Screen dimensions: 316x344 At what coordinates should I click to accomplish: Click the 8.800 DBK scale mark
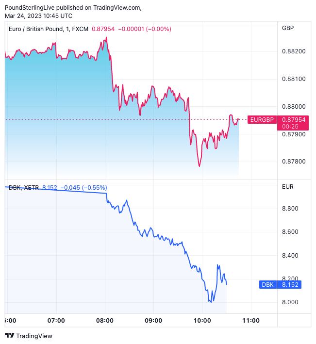[290, 209]
